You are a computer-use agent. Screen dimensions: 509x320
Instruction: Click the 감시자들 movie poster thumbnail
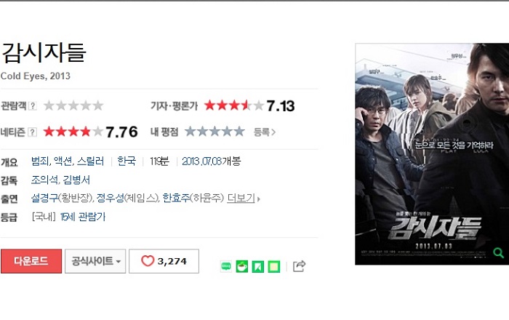coord(432,154)
